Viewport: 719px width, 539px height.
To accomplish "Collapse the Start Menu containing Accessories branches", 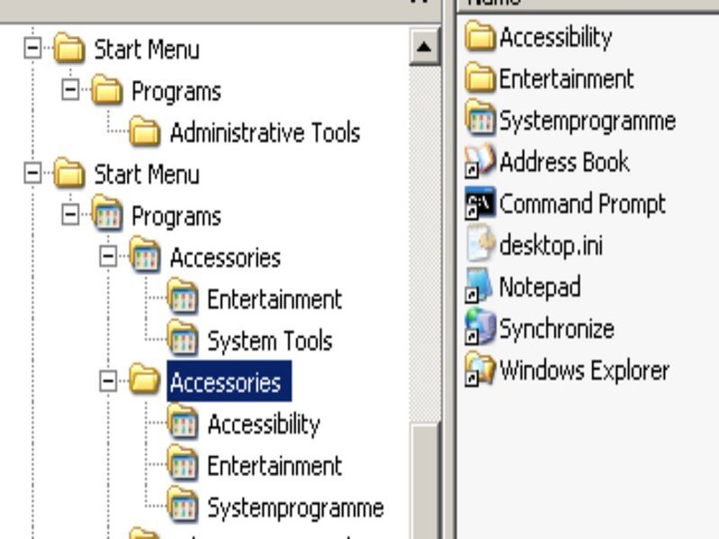I will [32, 174].
